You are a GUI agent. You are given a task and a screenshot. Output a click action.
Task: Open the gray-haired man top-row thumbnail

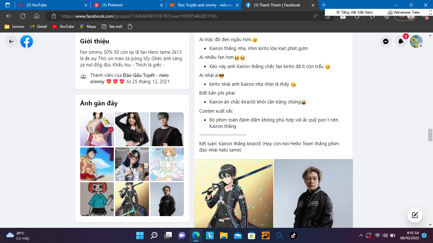pos(167,129)
